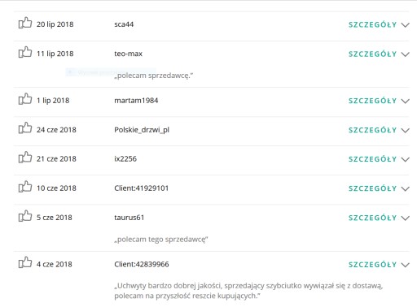The height and width of the screenshot is (307, 417).
Task: Click thumbs-up icon for Polskie_drzwi_pl review
Action: point(25,128)
